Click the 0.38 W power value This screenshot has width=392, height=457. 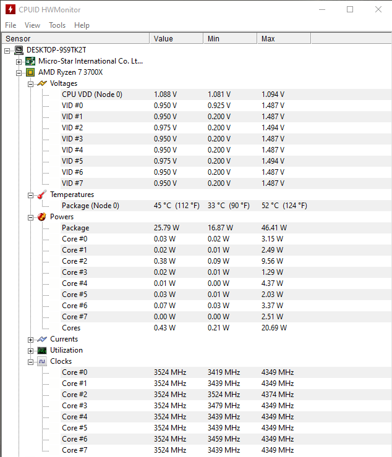[x=164, y=261]
